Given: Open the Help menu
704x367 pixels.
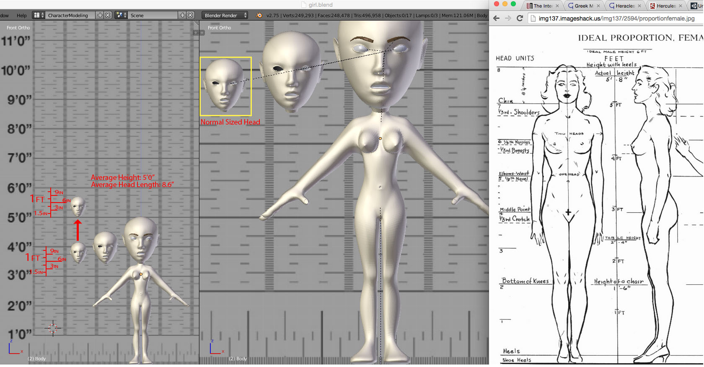Looking at the screenshot, I should tap(21, 15).
